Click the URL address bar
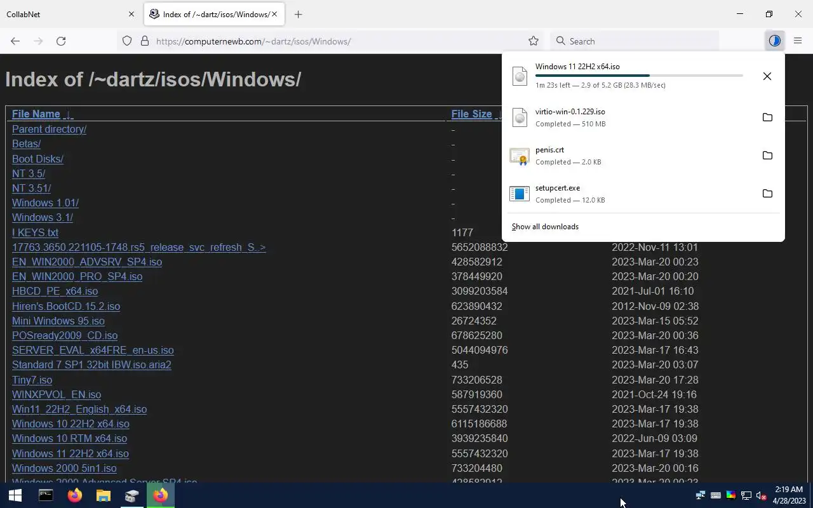 click(329, 41)
